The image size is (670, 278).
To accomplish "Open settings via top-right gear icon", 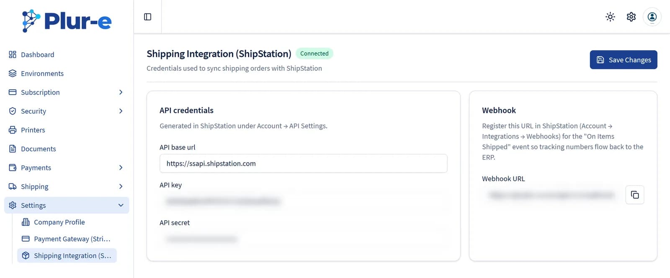I will pyautogui.click(x=631, y=17).
